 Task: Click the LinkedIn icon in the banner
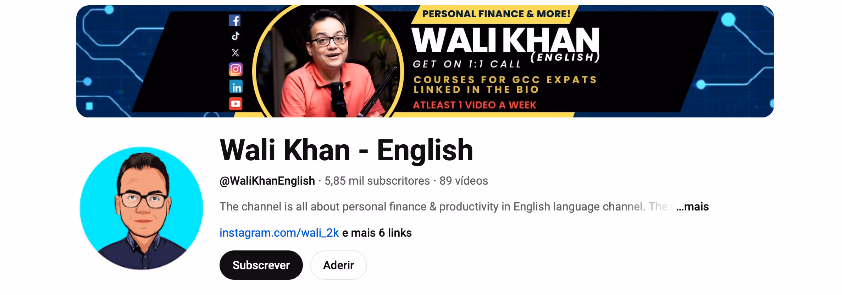[236, 87]
